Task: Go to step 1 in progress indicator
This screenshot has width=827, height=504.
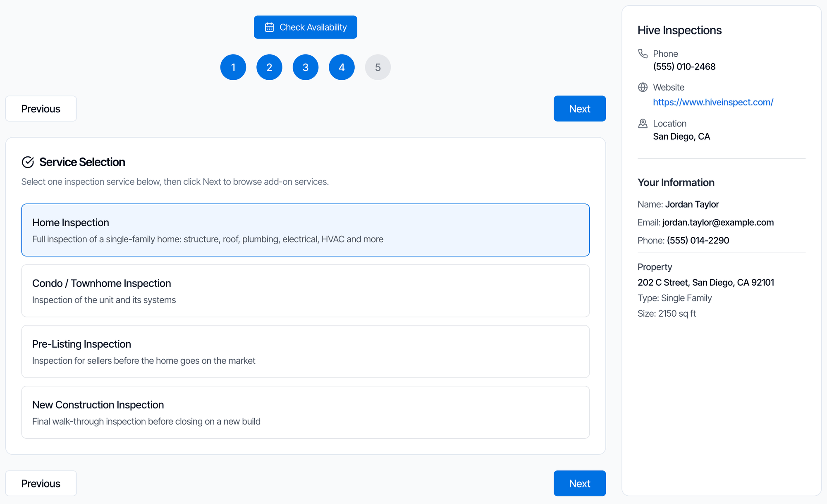Action: pyautogui.click(x=233, y=67)
